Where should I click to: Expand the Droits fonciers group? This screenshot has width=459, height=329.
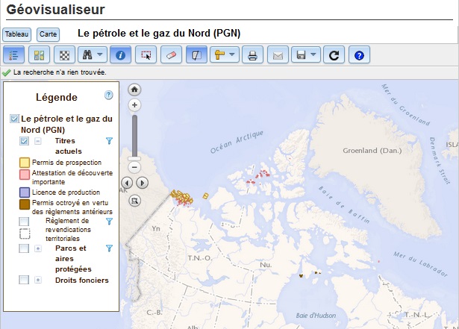pos(38,280)
